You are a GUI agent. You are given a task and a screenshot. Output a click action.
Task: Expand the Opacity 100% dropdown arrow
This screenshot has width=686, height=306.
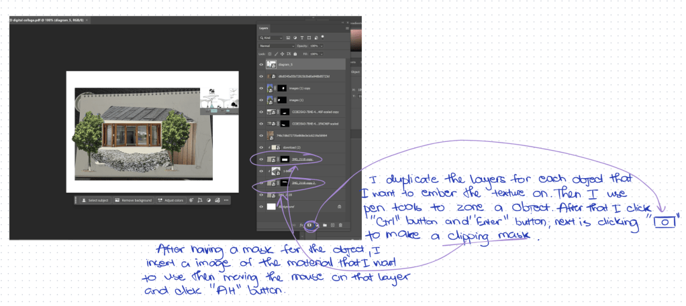(322, 46)
